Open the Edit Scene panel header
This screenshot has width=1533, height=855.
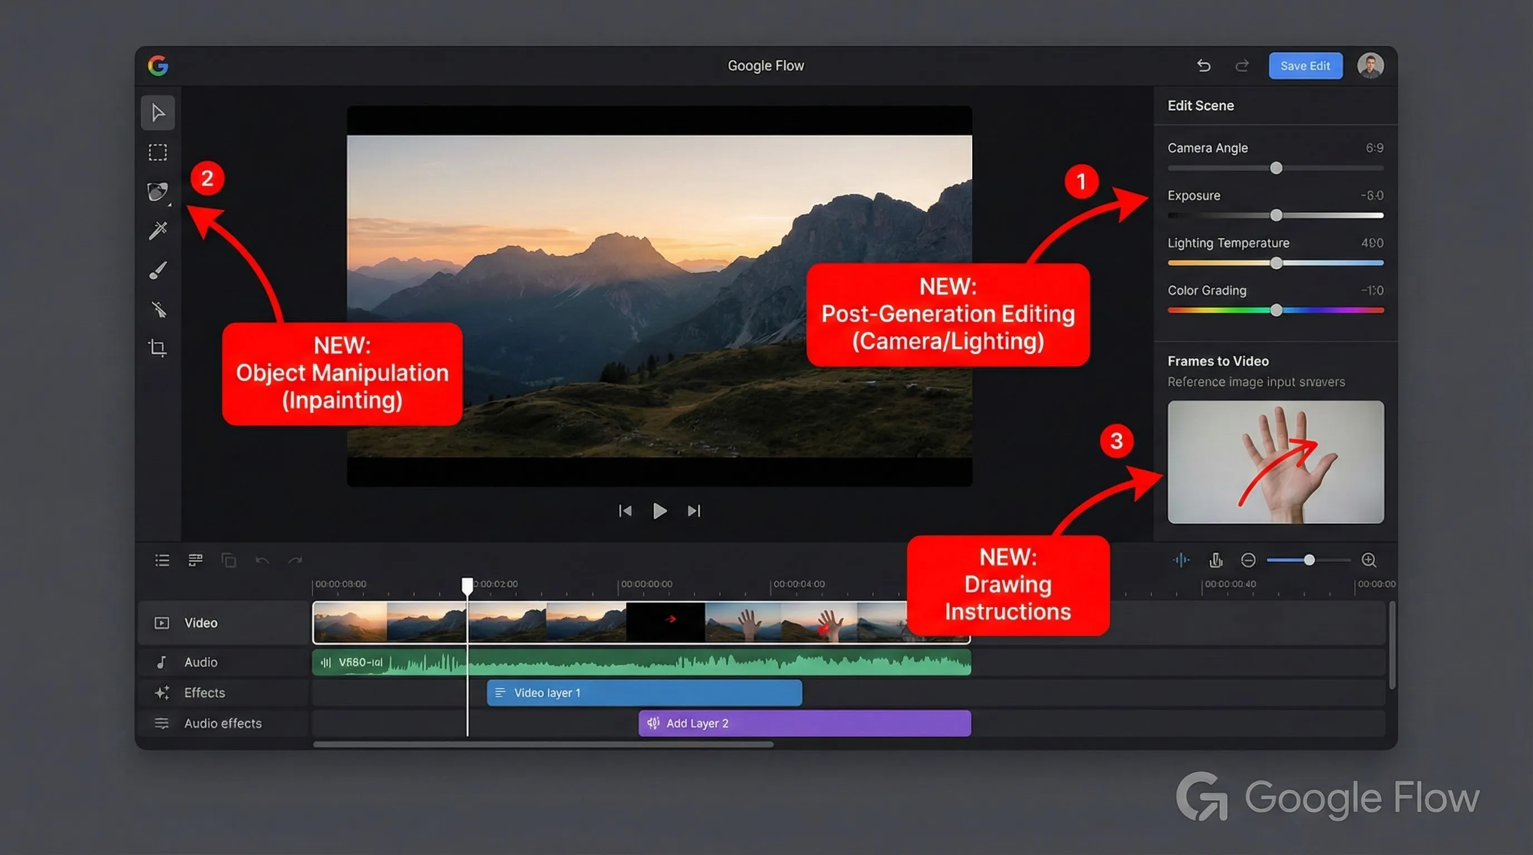pos(1200,105)
